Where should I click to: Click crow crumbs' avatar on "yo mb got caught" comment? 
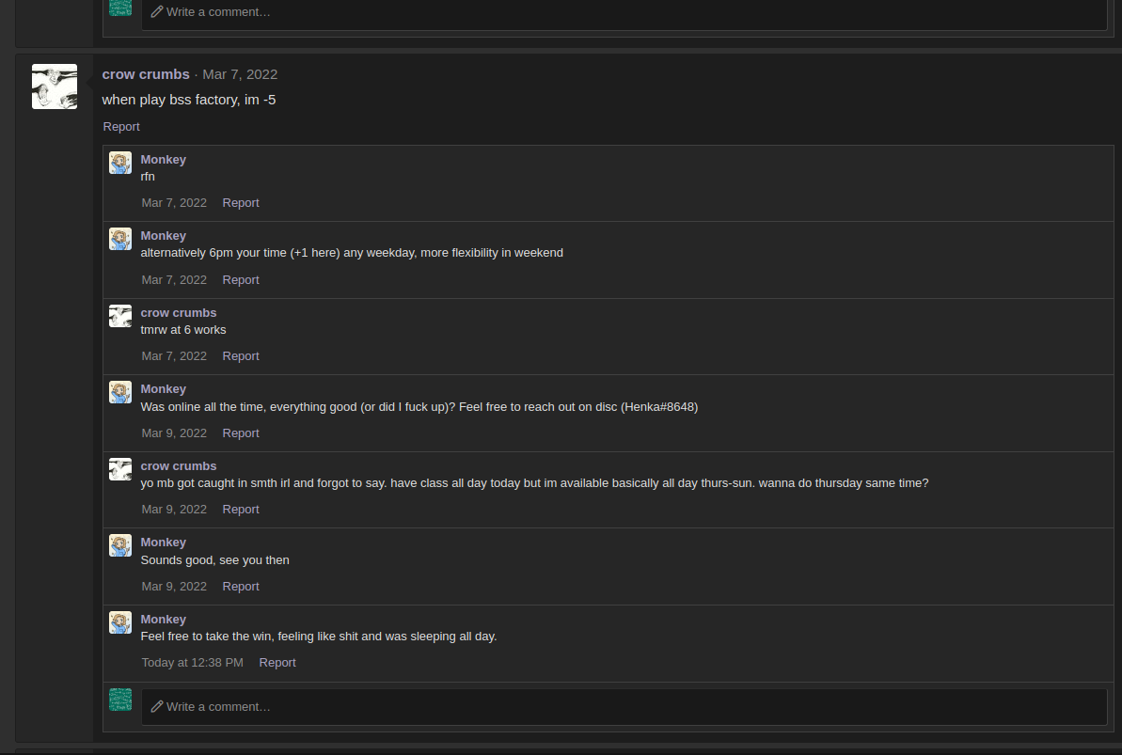click(x=120, y=469)
